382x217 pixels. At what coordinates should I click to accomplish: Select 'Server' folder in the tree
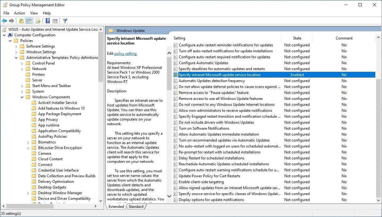37,80
